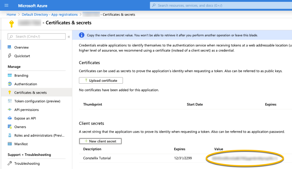Click New client secret button

100,141
